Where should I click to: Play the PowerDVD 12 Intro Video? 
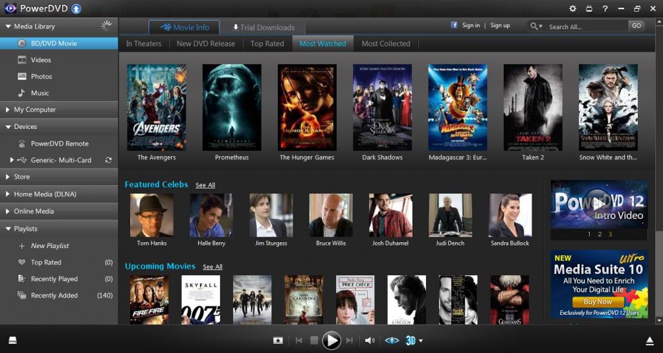tap(598, 205)
